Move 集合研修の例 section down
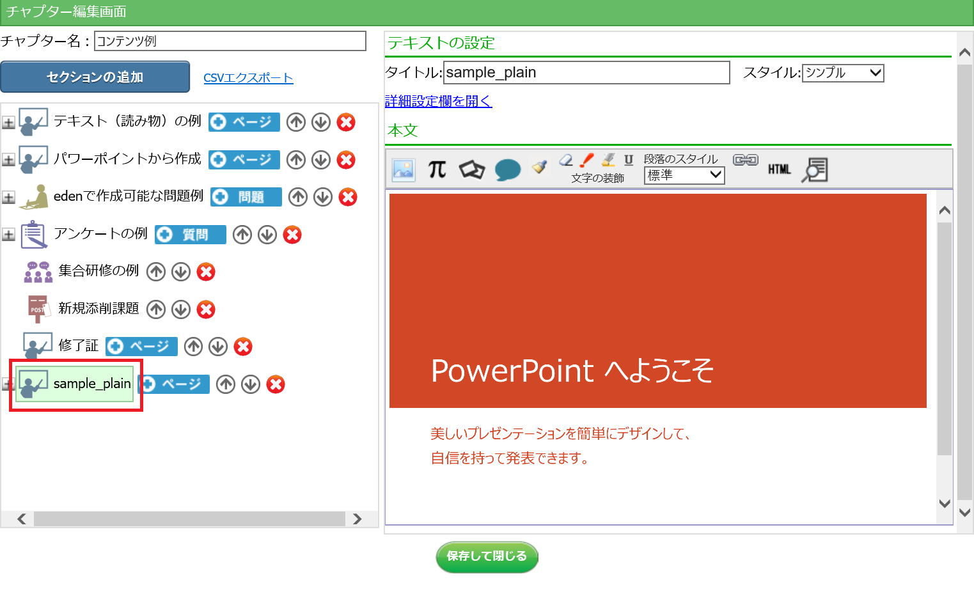The height and width of the screenshot is (594, 974). (181, 272)
